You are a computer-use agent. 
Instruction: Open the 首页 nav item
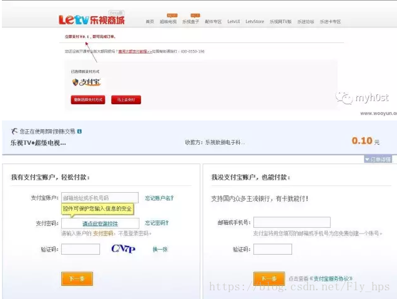150,21
